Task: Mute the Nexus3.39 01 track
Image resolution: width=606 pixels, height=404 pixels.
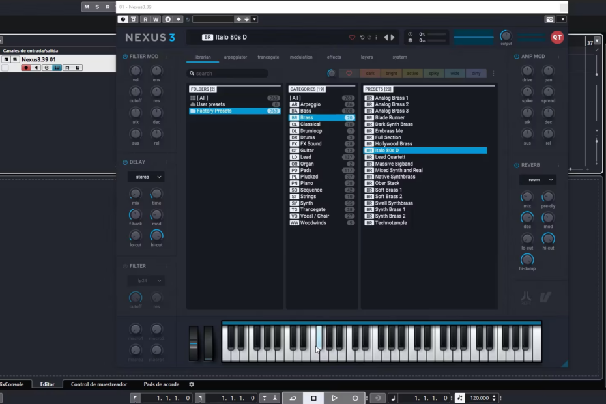Action: 6,59
